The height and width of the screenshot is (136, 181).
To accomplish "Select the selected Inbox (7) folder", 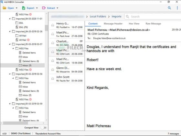I will 23,65.
